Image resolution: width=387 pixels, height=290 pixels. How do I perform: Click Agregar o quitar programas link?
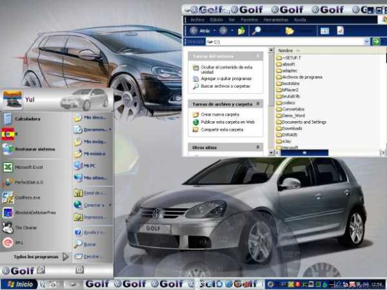(x=226, y=79)
